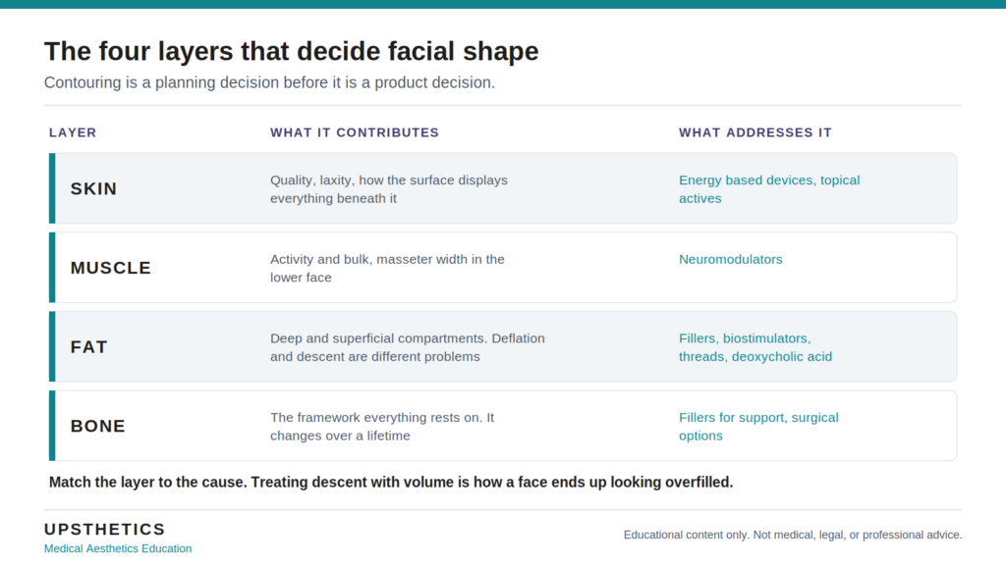Click the WHAT IT CONTRIBUTES column header
The width and height of the screenshot is (1006, 565).
coord(354,132)
